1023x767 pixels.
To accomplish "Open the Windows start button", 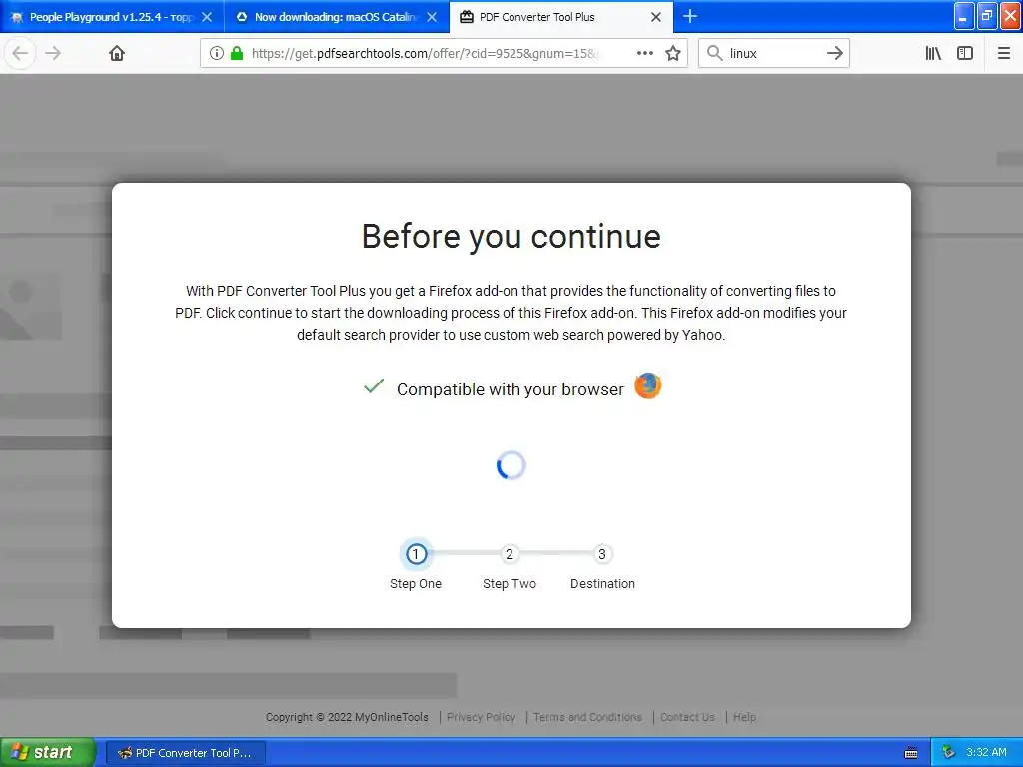I will tap(47, 752).
